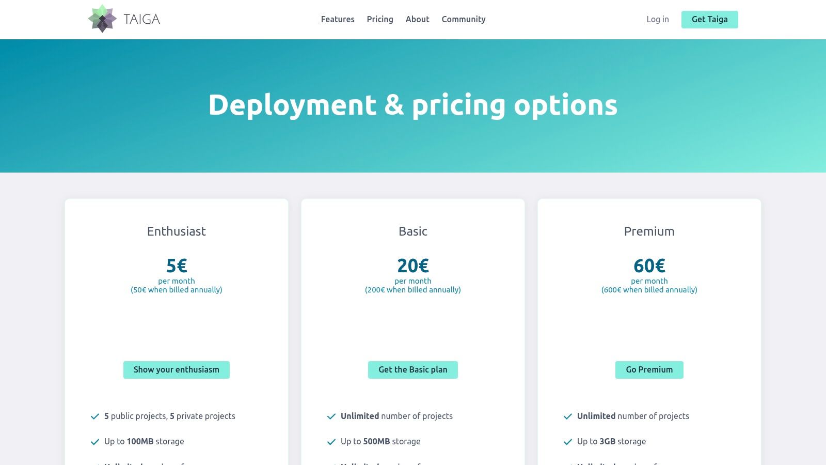The width and height of the screenshot is (826, 465).
Task: Click the checkmark beside Up to 100MB storage
Action: click(95, 442)
